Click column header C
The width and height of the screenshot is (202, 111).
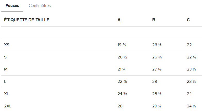coord(188,20)
